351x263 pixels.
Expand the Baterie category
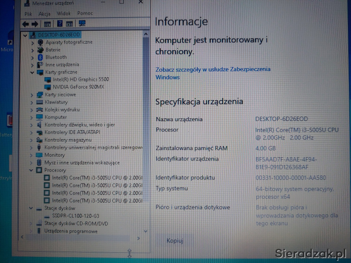[32, 50]
